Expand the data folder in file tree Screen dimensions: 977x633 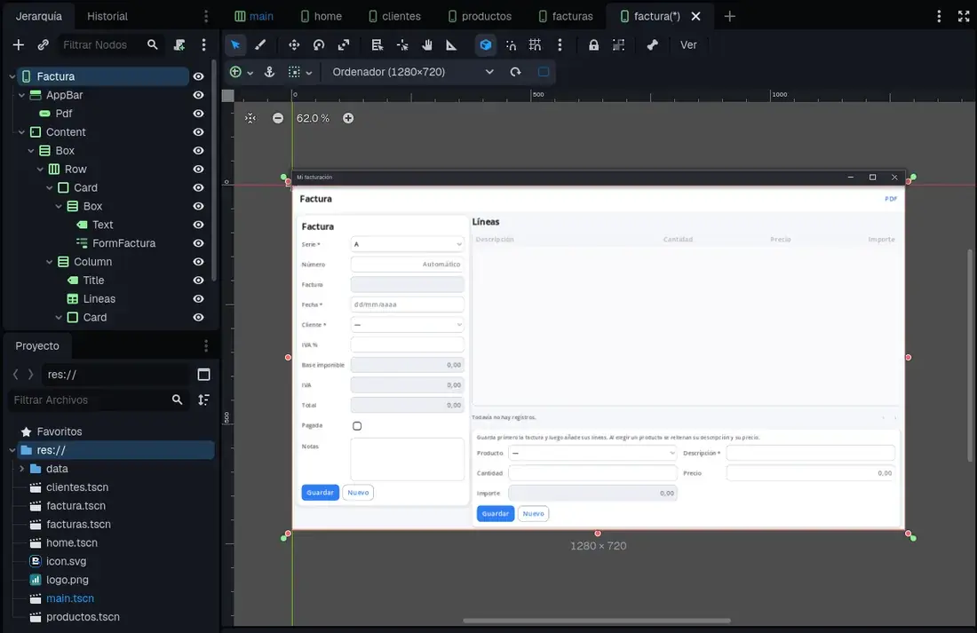pyautogui.click(x=22, y=469)
